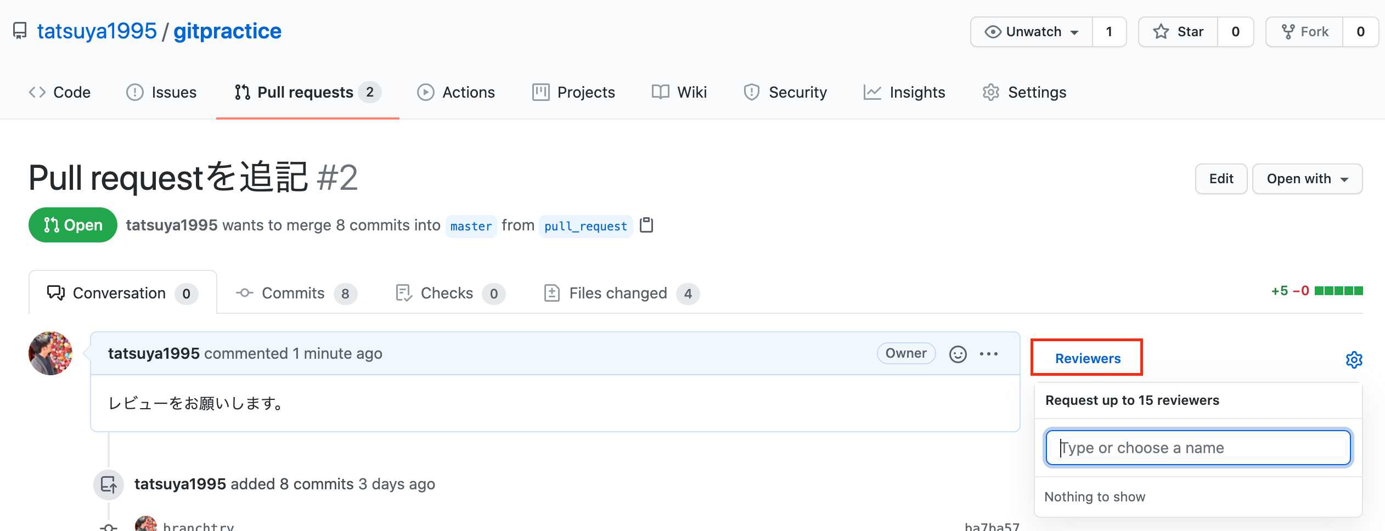Open the Unwatch dropdown
This screenshot has width=1385, height=531.
1032,32
